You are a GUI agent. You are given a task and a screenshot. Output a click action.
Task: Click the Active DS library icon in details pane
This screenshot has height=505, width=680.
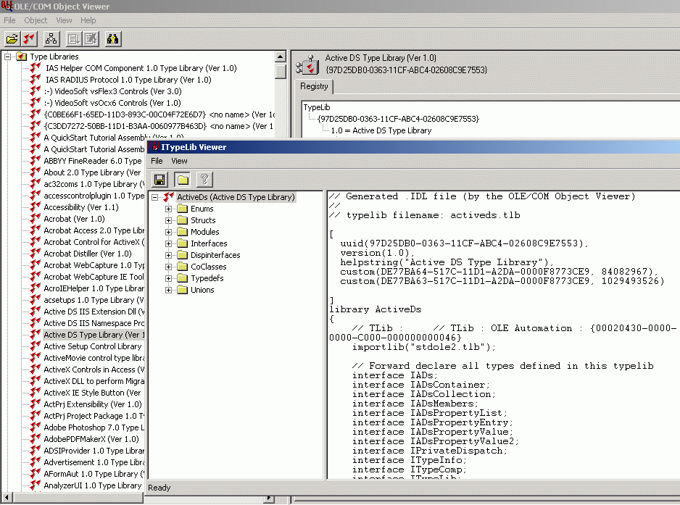click(307, 65)
